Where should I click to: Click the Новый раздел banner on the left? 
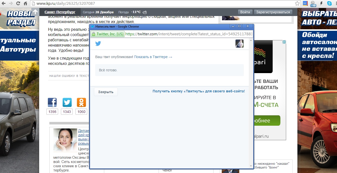tap(20, 19)
